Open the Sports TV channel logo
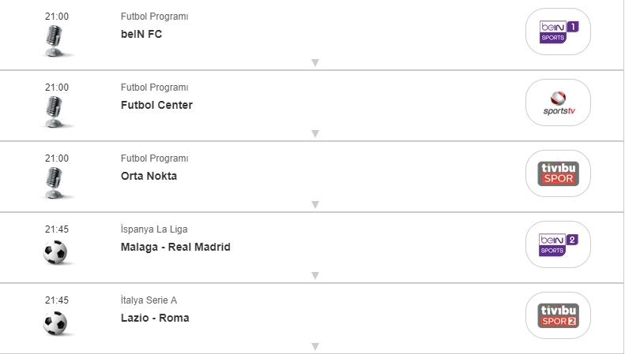 pos(558,102)
